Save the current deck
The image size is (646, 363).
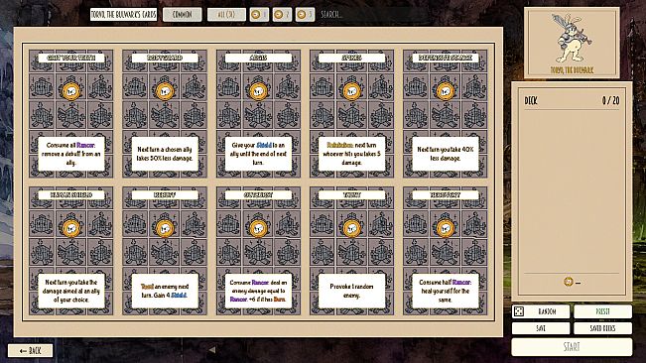(541, 328)
